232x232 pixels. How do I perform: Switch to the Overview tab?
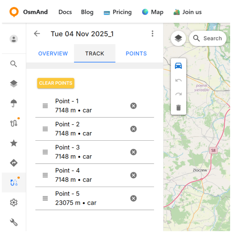[x=53, y=54]
